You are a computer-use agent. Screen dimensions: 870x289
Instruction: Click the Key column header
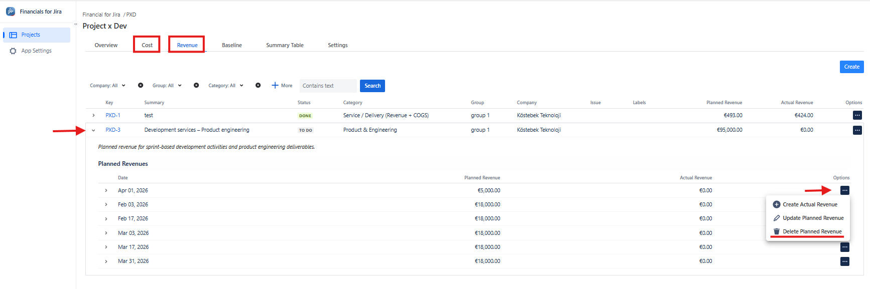[109, 103]
